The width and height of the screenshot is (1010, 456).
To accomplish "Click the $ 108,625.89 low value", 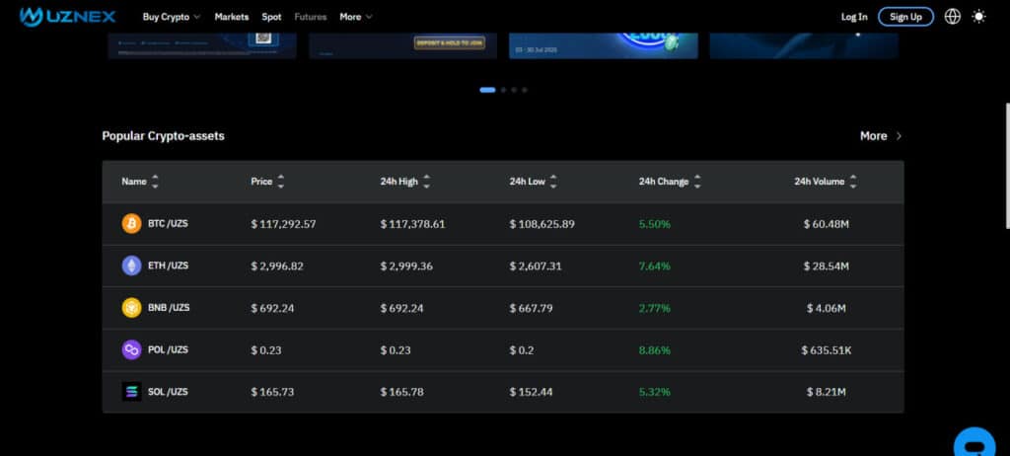I will click(x=541, y=224).
